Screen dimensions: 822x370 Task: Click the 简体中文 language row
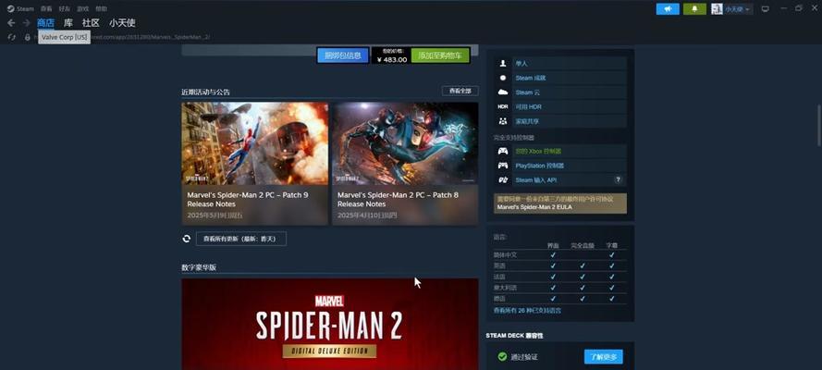[x=559, y=254]
